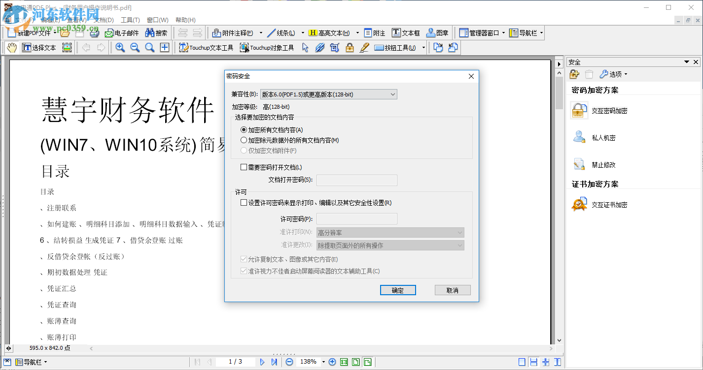Image resolution: width=703 pixels, height=370 pixels.
Task: Click the 文档打开密码 password input field
Action: click(356, 180)
